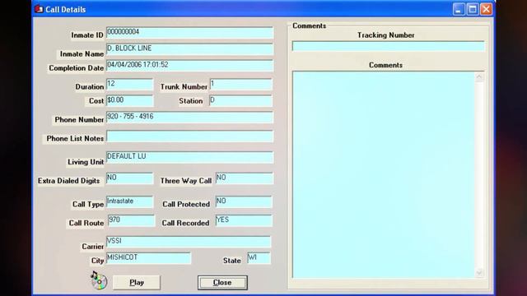
Task: Click the Inmate ID label
Action: [x=87, y=35]
